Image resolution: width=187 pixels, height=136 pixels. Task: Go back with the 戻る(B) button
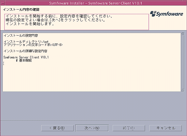click(x=57, y=128)
